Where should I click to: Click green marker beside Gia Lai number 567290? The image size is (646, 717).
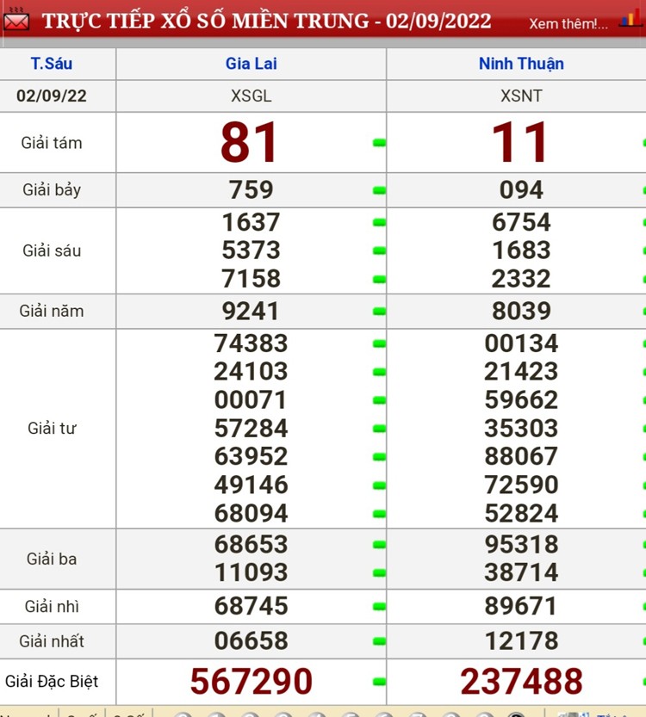[x=379, y=682]
